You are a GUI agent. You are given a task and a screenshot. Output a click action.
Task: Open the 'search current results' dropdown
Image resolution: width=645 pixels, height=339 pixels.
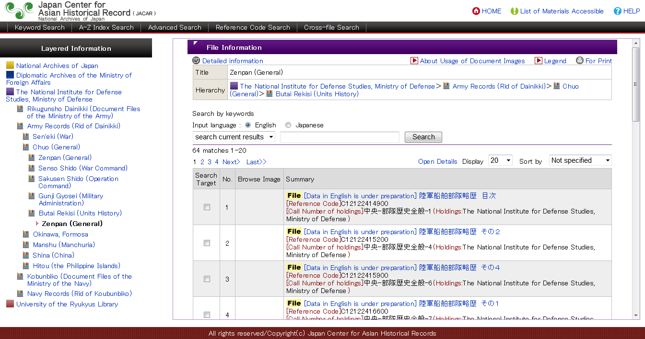234,137
